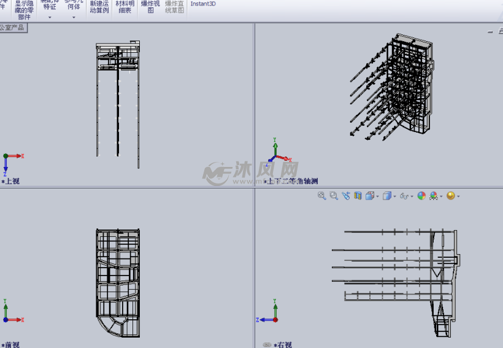The height and width of the screenshot is (348, 503).
Task: Click 显示隐藏的零部件 button
Action: [x=24, y=10]
